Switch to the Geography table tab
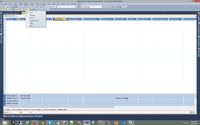Image resolution: width=200 pixels, height=125 pixels. pos(19,109)
